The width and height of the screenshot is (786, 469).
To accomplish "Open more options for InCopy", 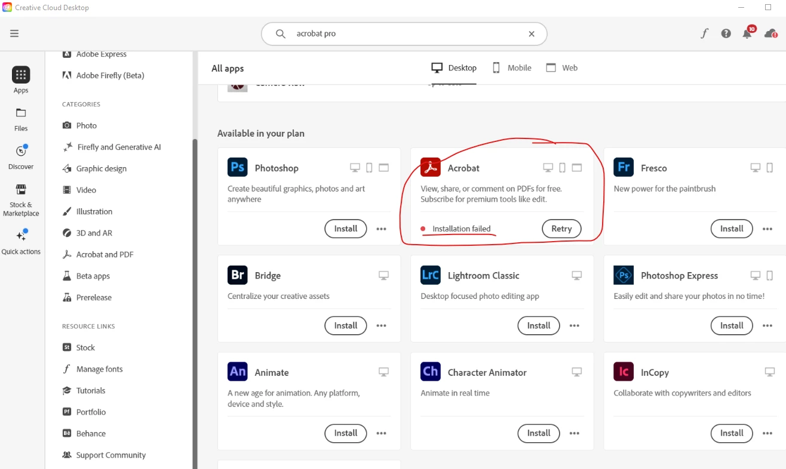I will [767, 433].
